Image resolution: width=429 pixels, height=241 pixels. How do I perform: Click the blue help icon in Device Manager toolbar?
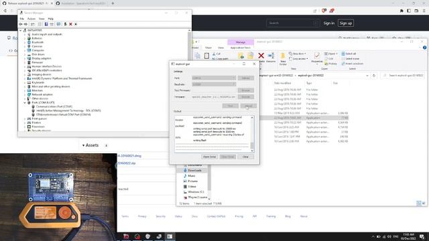(46, 24)
